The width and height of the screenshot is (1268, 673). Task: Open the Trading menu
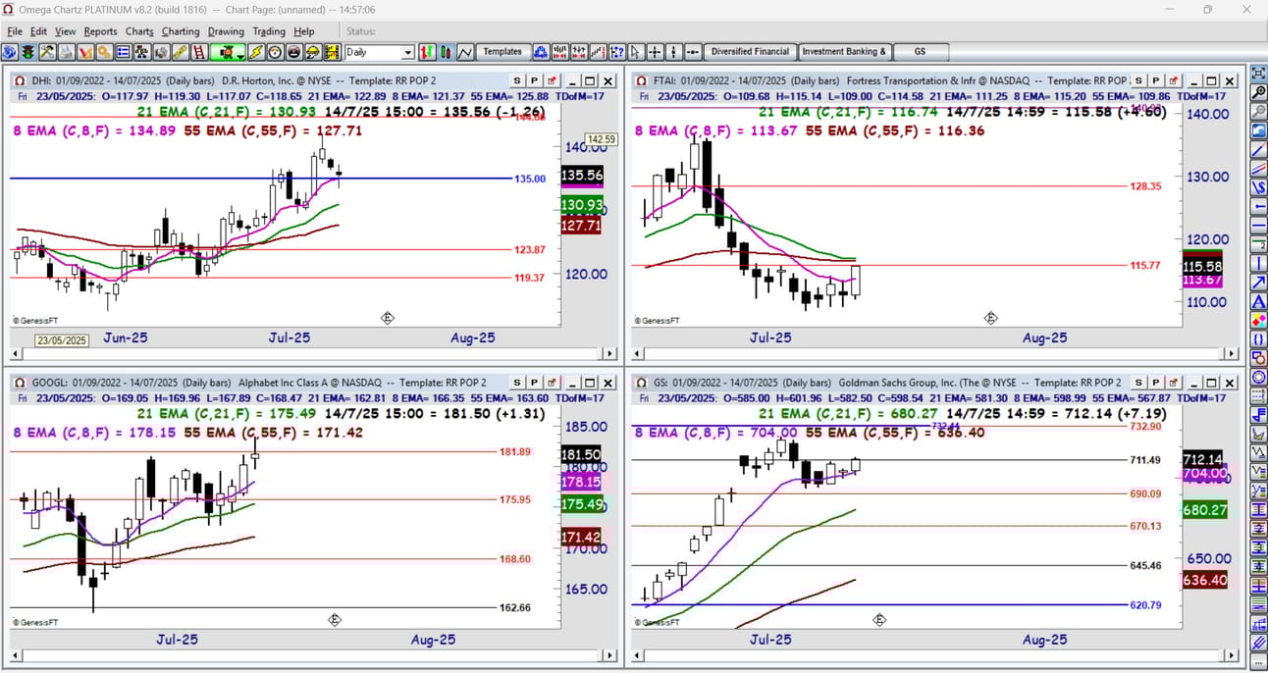pos(270,31)
